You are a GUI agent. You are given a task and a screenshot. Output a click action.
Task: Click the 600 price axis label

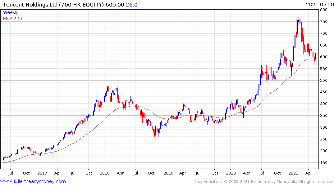coord(324,57)
